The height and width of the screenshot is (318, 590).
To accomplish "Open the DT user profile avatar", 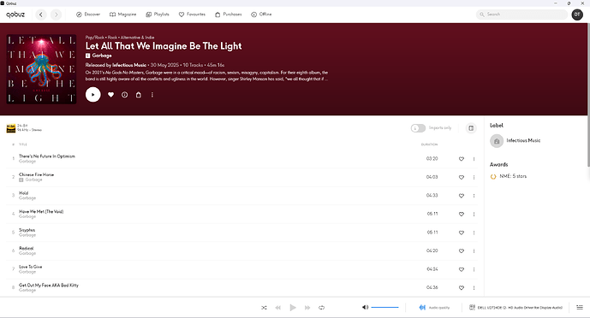I will tap(577, 15).
